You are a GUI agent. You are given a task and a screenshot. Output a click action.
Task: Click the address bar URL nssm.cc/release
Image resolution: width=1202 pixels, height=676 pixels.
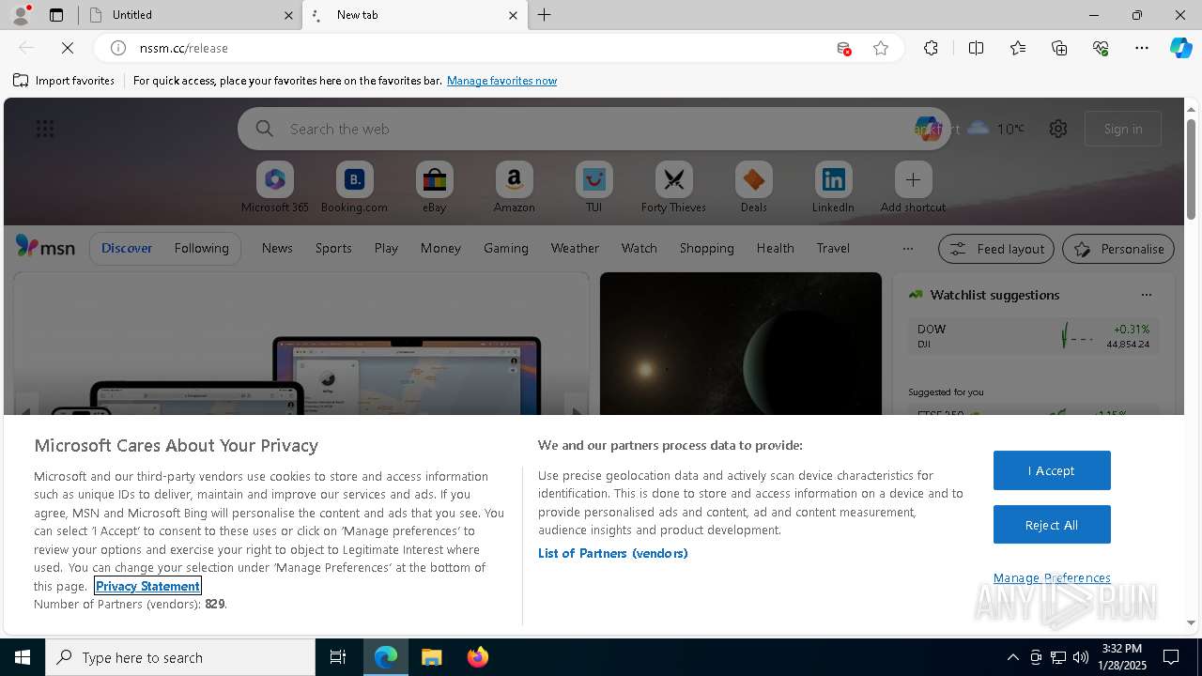(184, 48)
